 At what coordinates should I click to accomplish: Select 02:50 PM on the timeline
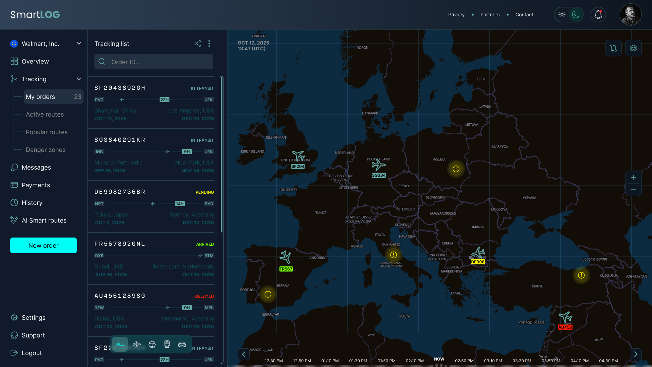coord(464,361)
